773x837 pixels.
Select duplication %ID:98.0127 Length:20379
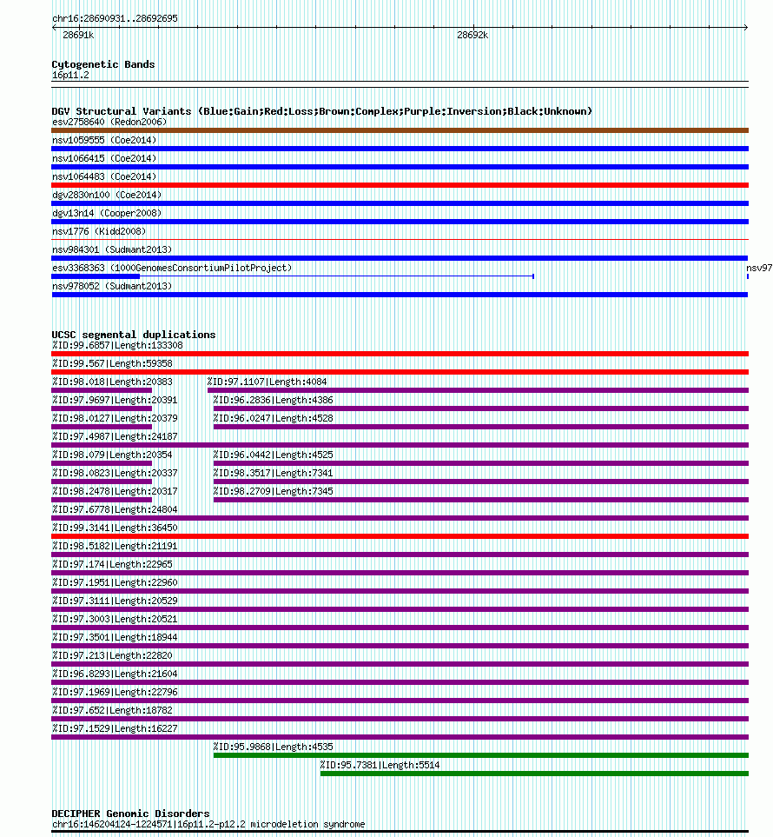[x=115, y=417]
